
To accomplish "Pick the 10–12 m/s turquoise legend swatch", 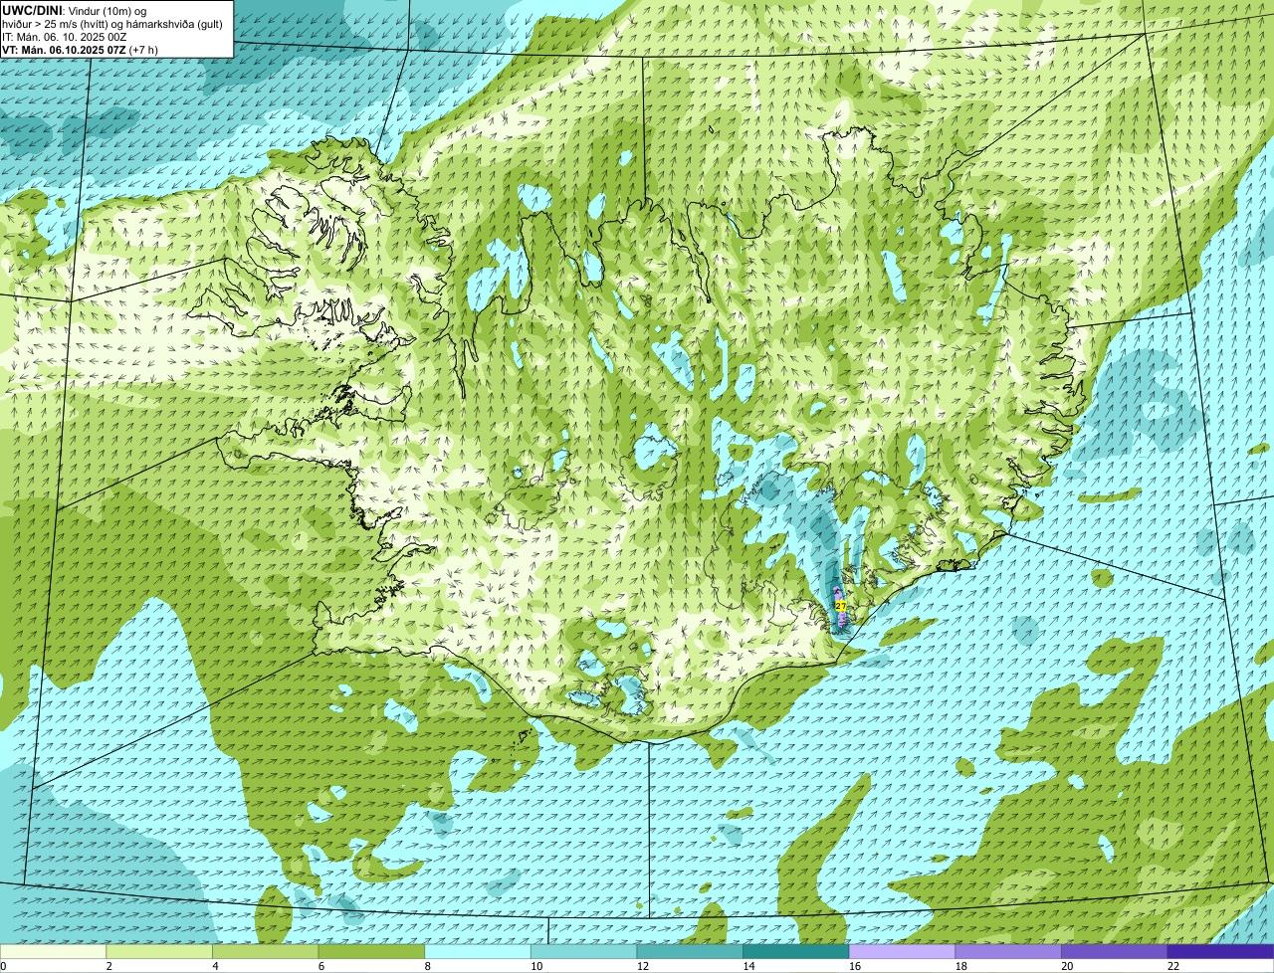I will [x=583, y=951].
